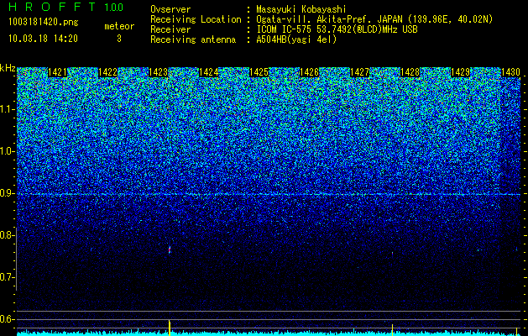The height and width of the screenshot is (336, 528).
Task: Click the 0.8 kHz axis label
Action: 8,235
